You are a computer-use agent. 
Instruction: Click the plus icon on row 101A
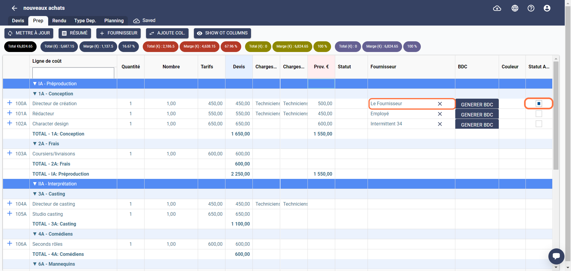(x=10, y=113)
